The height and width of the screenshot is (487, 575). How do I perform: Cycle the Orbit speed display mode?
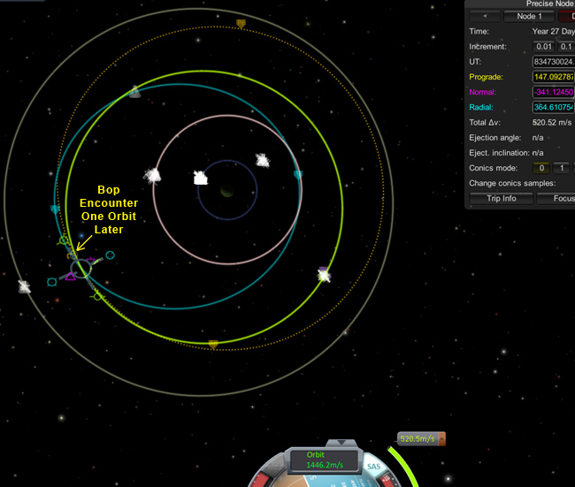pyautogui.click(x=324, y=460)
